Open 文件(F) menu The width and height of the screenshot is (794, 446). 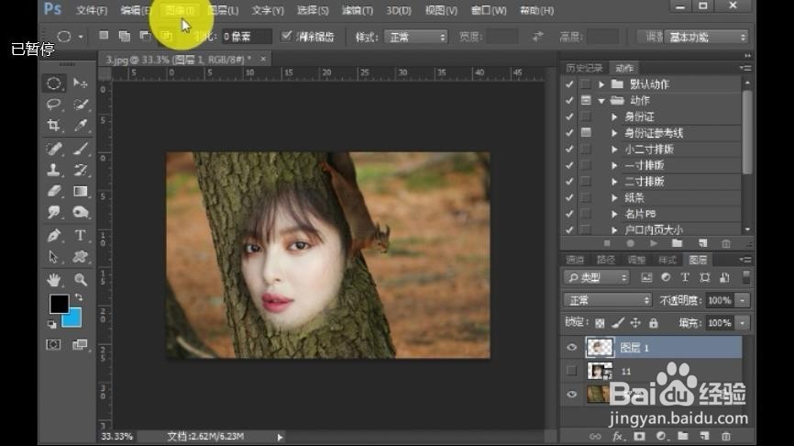(92, 10)
